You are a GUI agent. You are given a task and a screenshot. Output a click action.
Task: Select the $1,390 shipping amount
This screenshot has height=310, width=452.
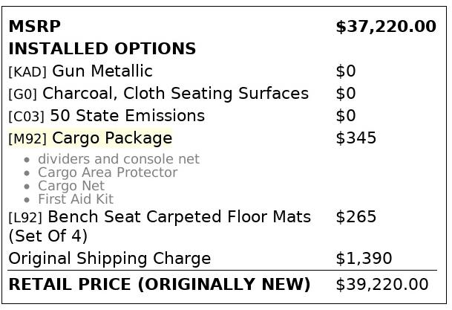[364, 259]
